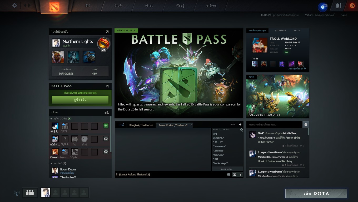The height and width of the screenshot is (202, 358).
Task: Click the add friend icon in friends panel
Action: 107,113
